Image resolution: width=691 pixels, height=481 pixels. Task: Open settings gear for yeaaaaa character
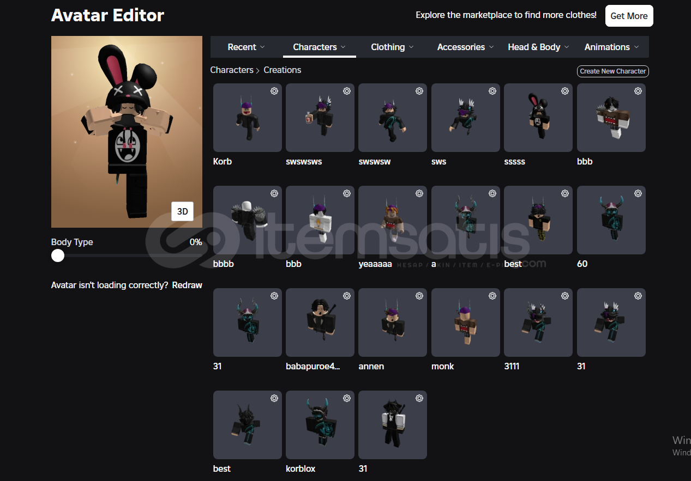tap(419, 193)
